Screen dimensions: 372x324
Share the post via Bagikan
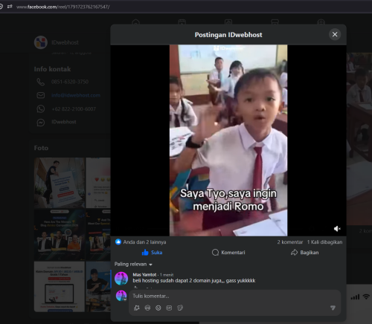(305, 253)
